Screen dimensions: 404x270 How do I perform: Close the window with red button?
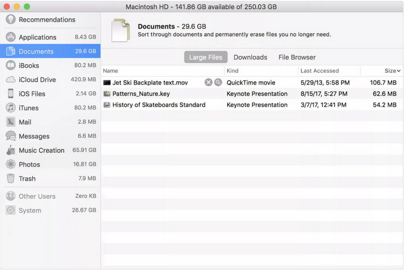[6, 6]
